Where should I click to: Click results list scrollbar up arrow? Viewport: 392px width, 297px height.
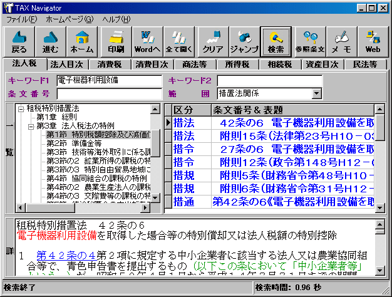(379, 109)
